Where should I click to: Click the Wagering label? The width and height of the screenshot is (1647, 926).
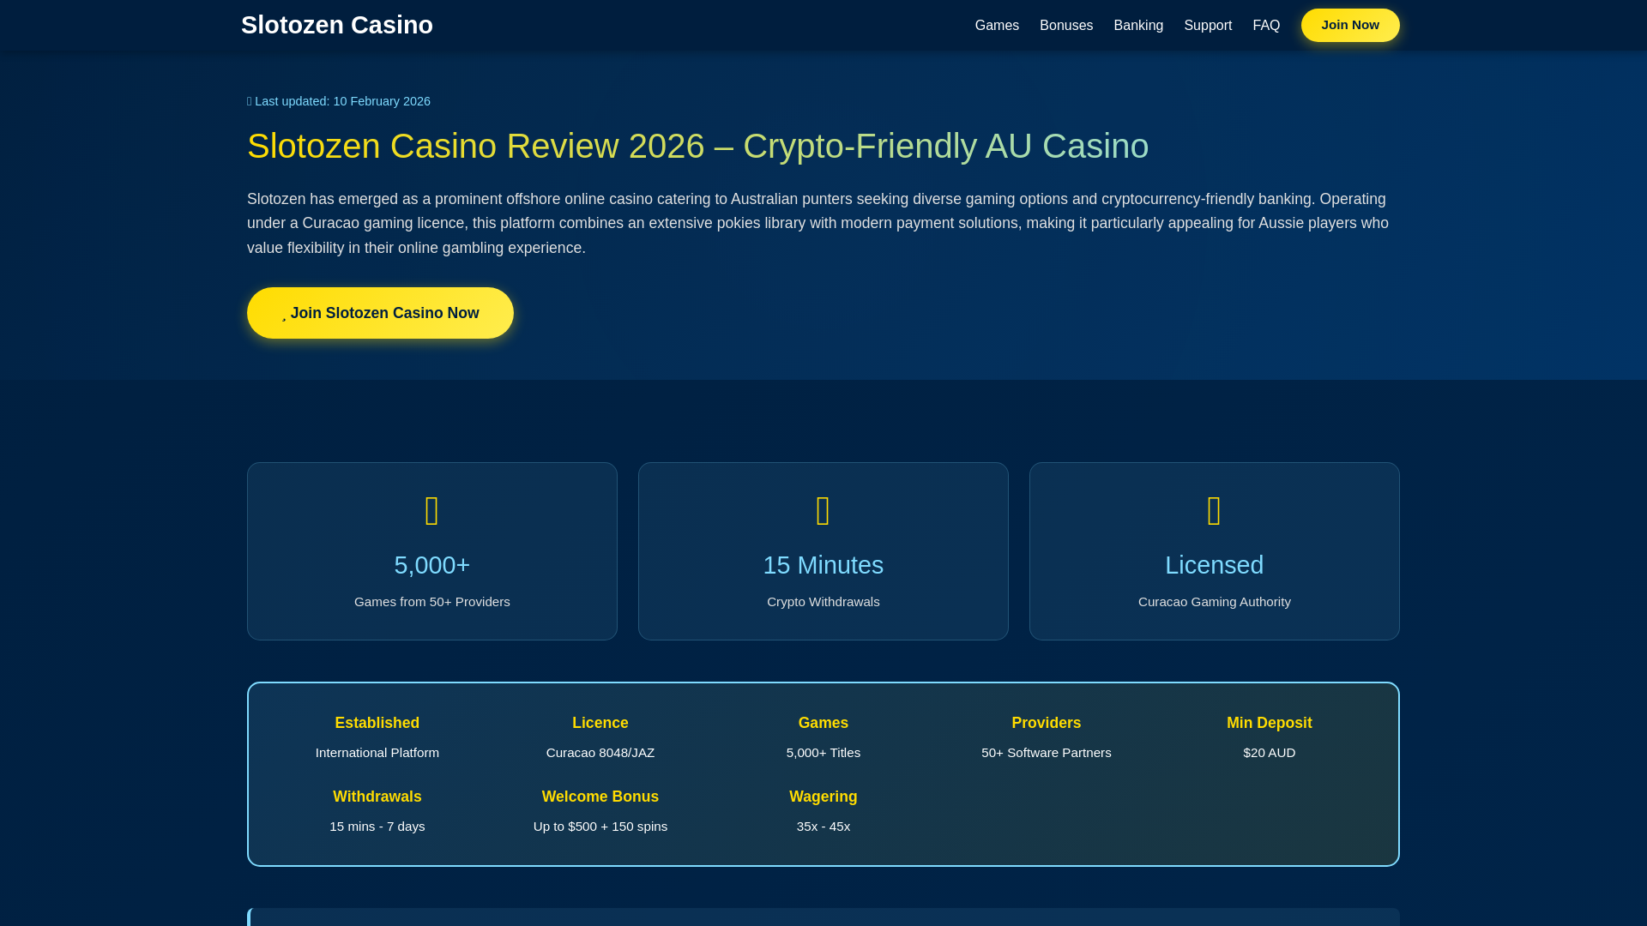pos(823,797)
